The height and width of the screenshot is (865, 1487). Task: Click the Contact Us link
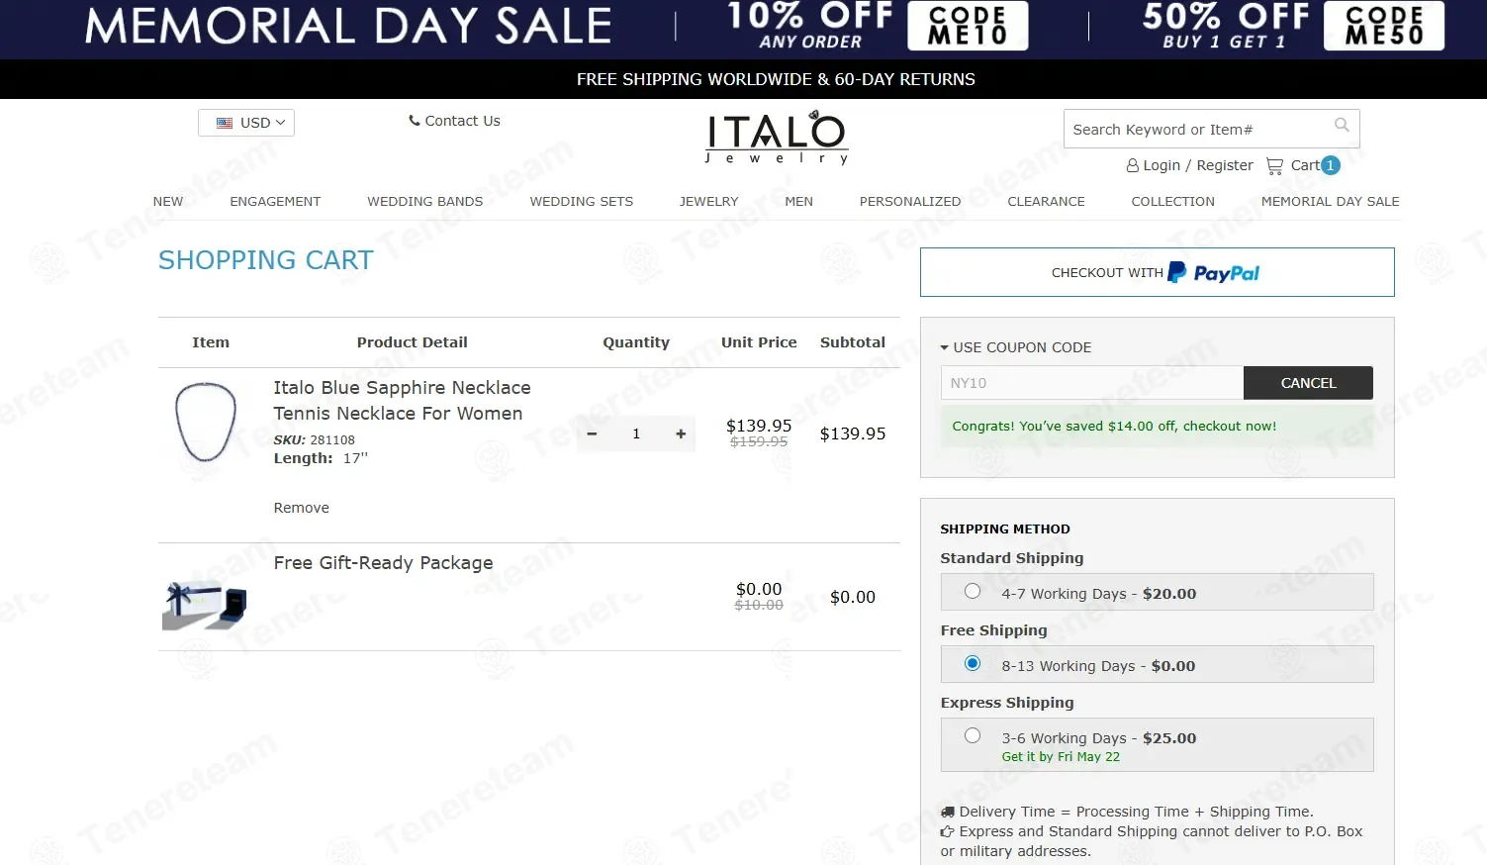pos(454,121)
